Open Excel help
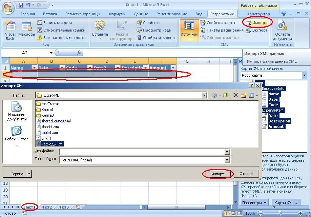The image size is (311, 217). (284, 14)
